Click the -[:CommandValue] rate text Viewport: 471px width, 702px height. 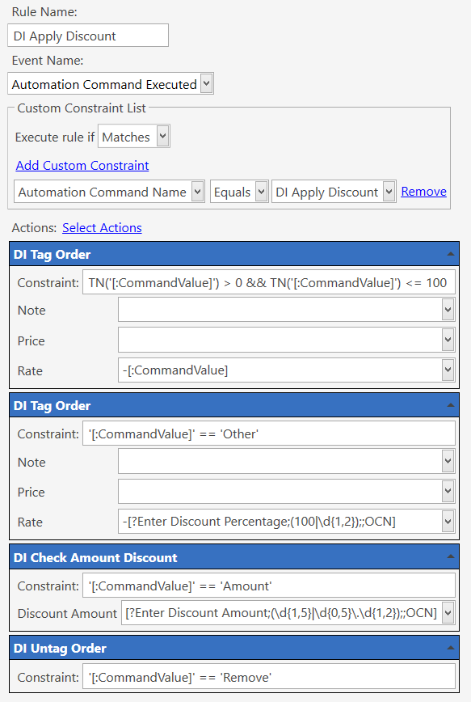175,370
